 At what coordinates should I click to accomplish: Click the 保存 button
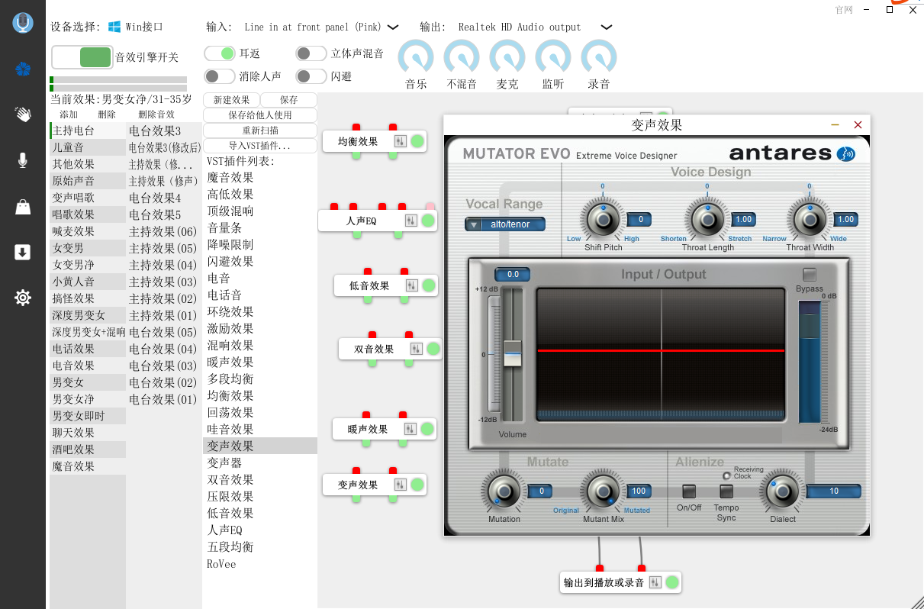[289, 100]
